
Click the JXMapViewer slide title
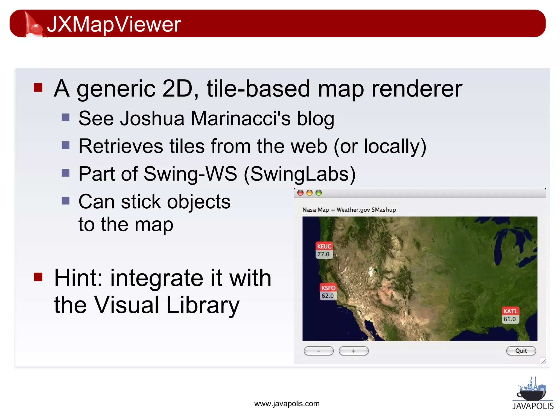click(x=114, y=24)
